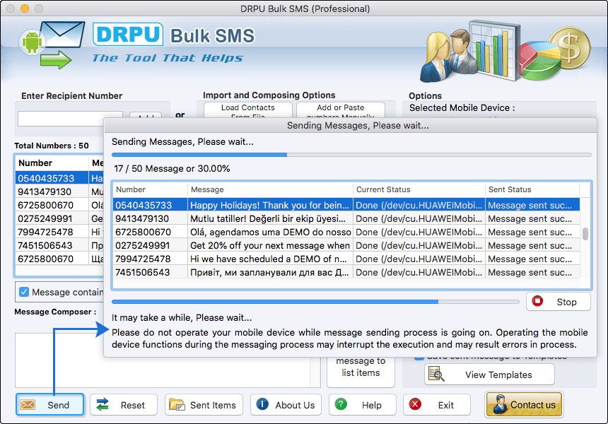Toggle the 'Message contains' checkbox
The height and width of the screenshot is (424, 608).
[24, 292]
